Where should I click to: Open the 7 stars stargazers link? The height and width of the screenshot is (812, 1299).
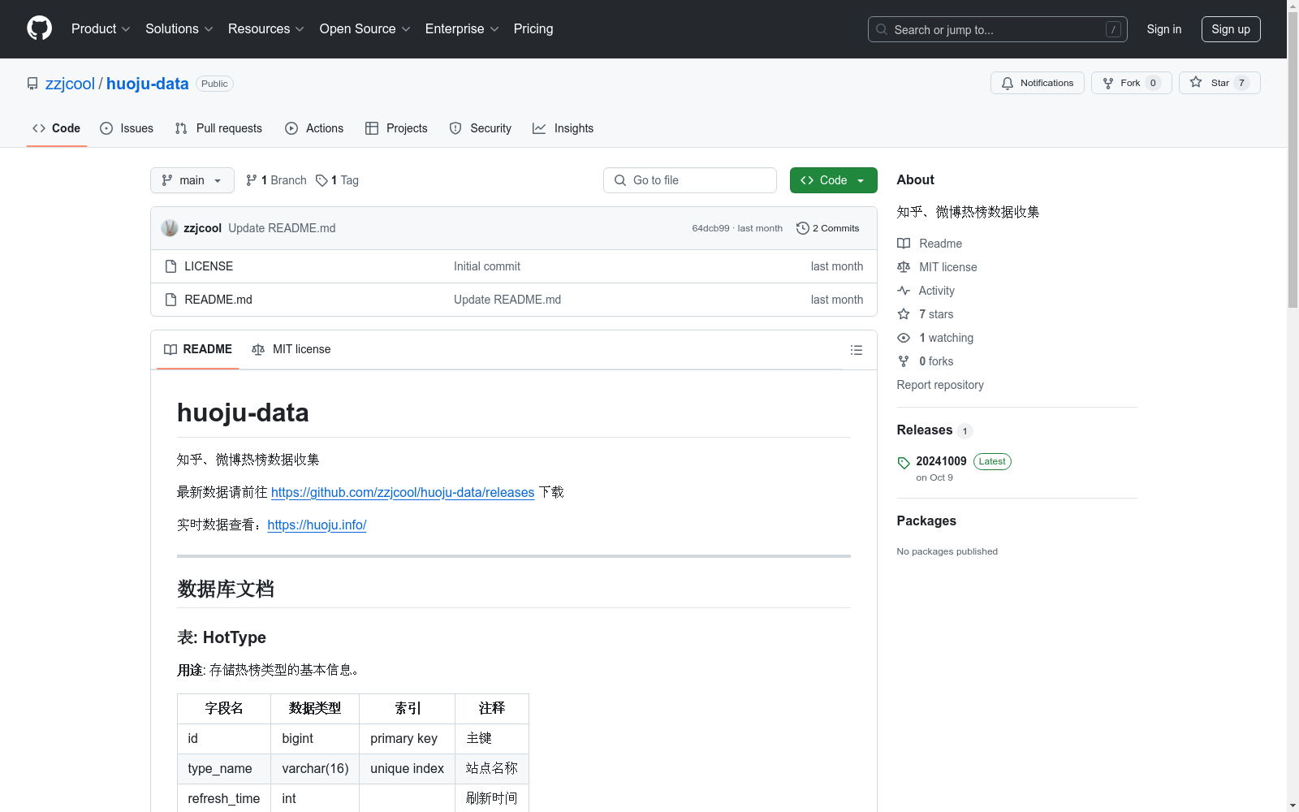tap(936, 314)
